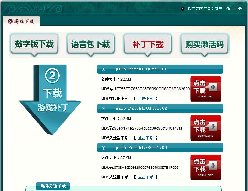
Task: Click the red download button for Patch1.02to1.03
Action: click(x=206, y=167)
